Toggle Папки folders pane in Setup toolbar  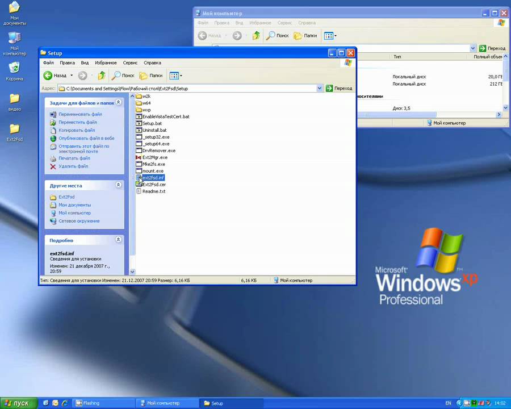150,76
